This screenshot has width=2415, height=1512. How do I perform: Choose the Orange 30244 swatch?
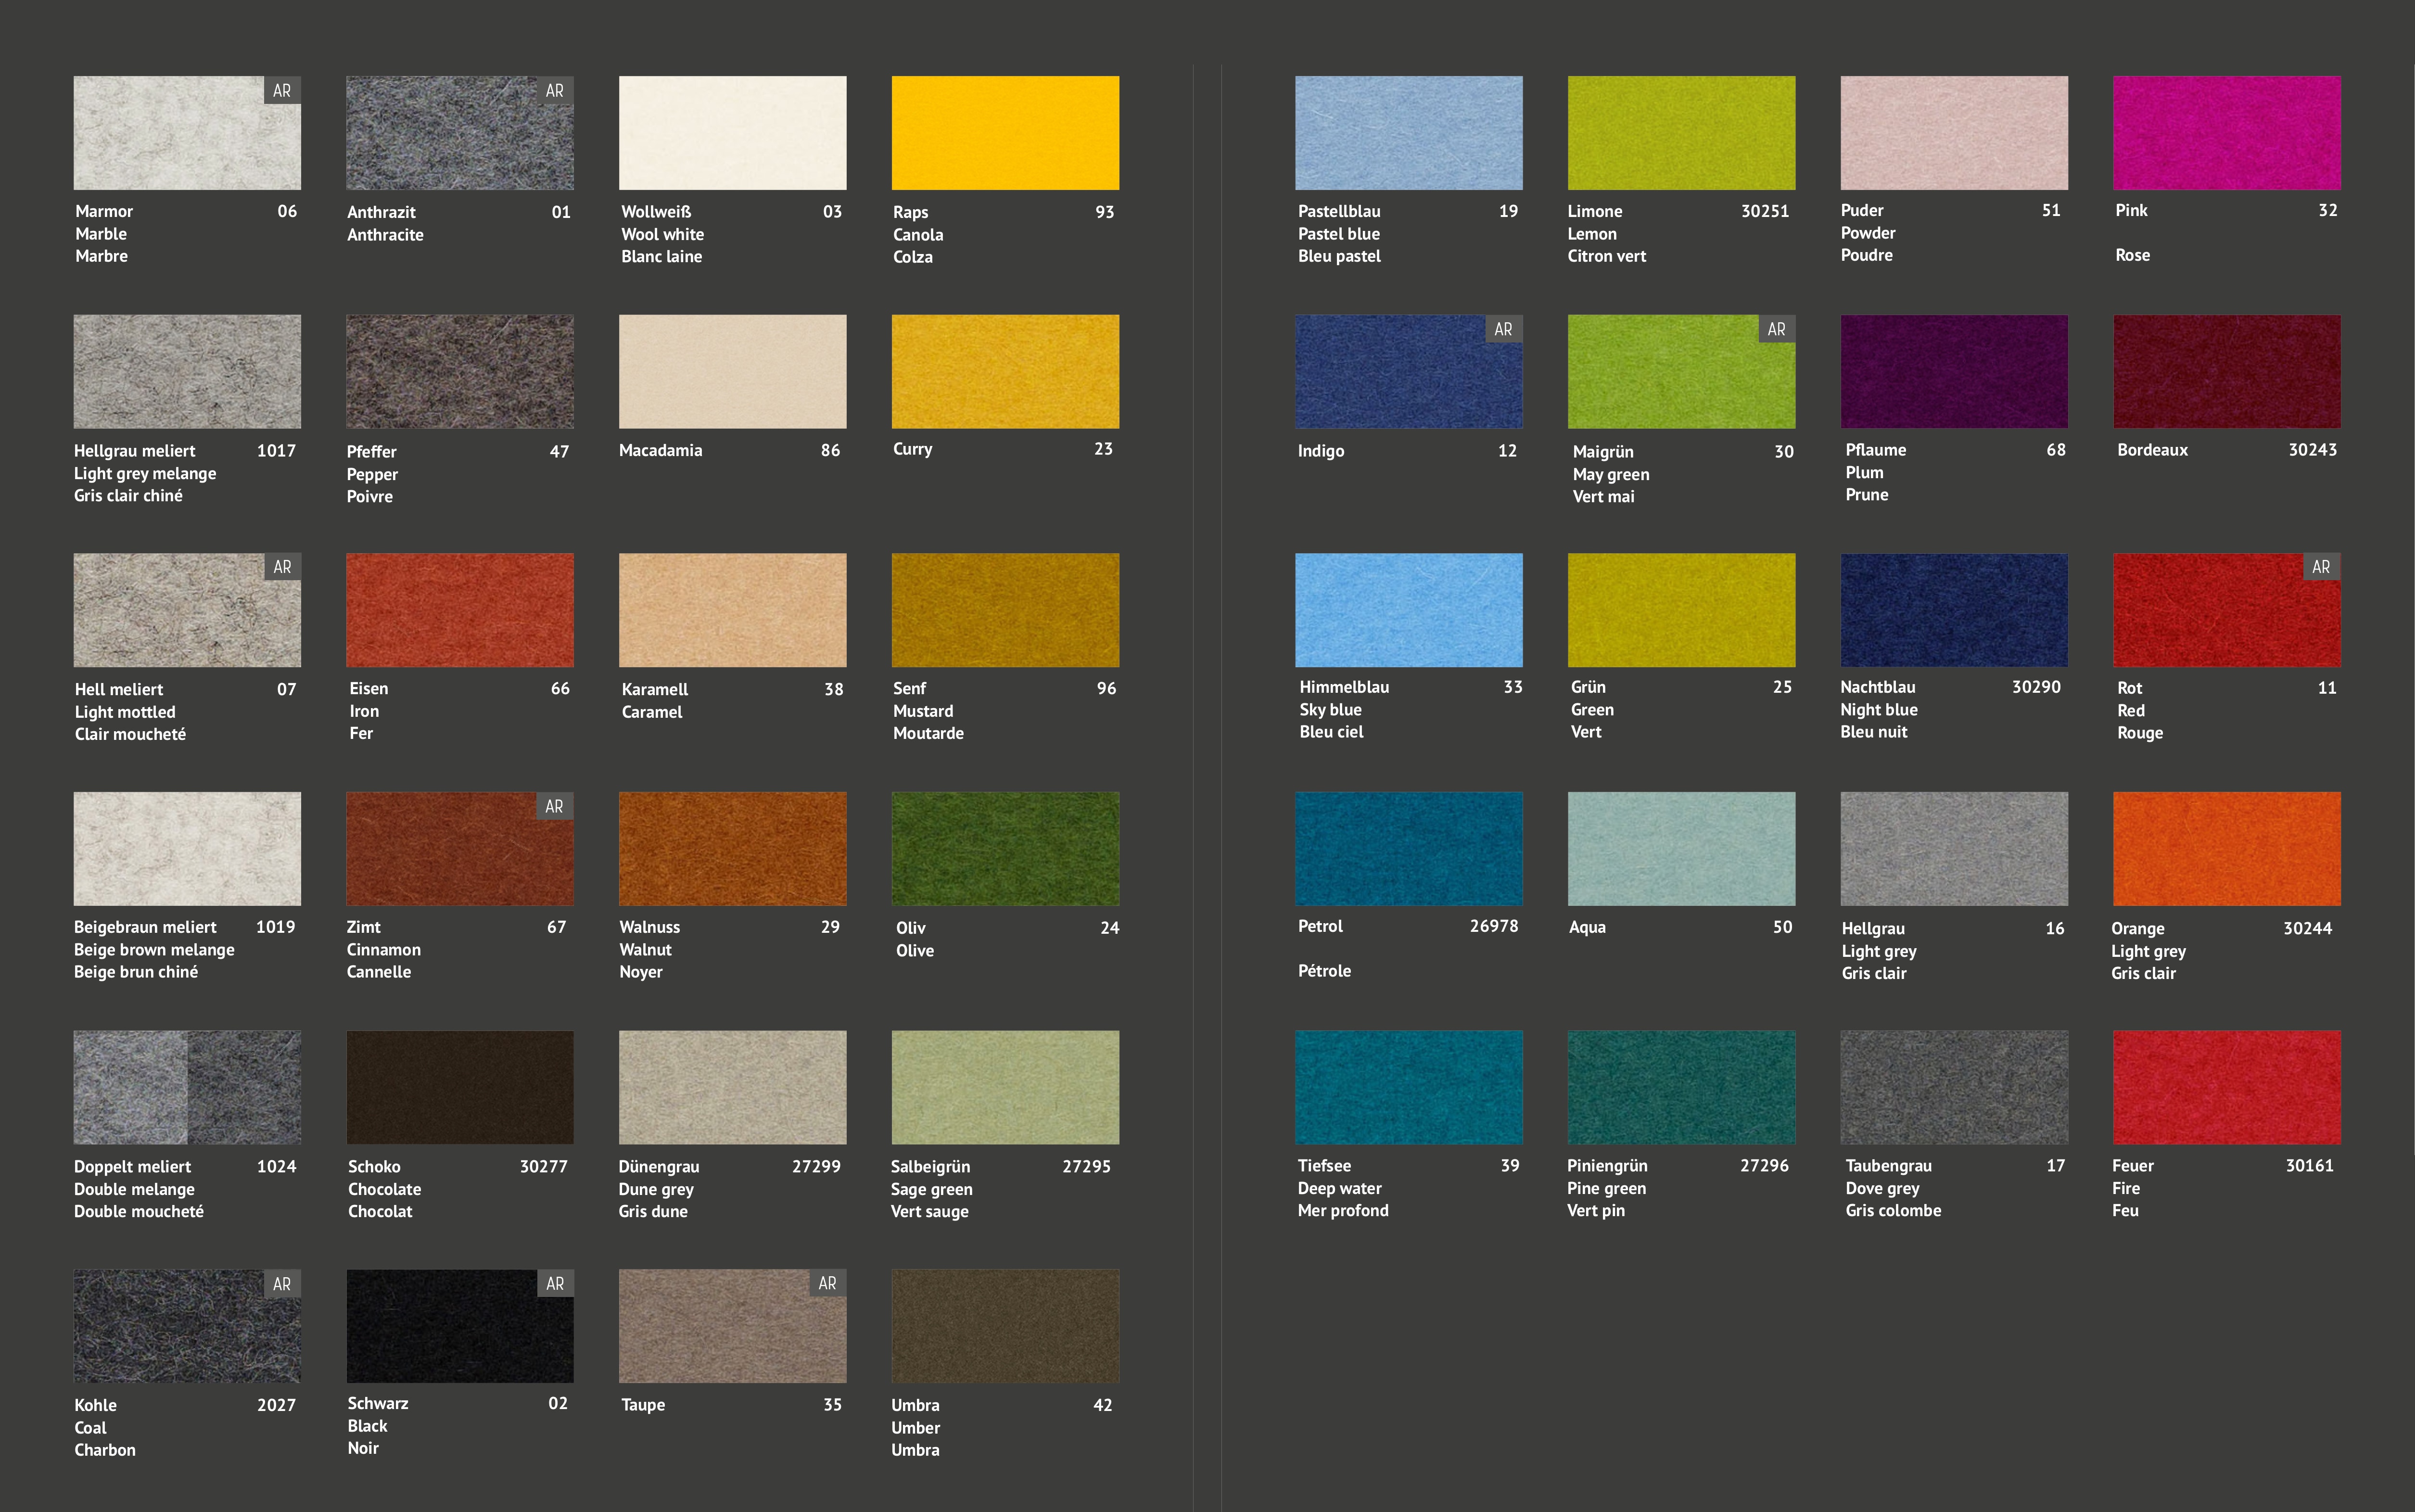click(x=2226, y=849)
